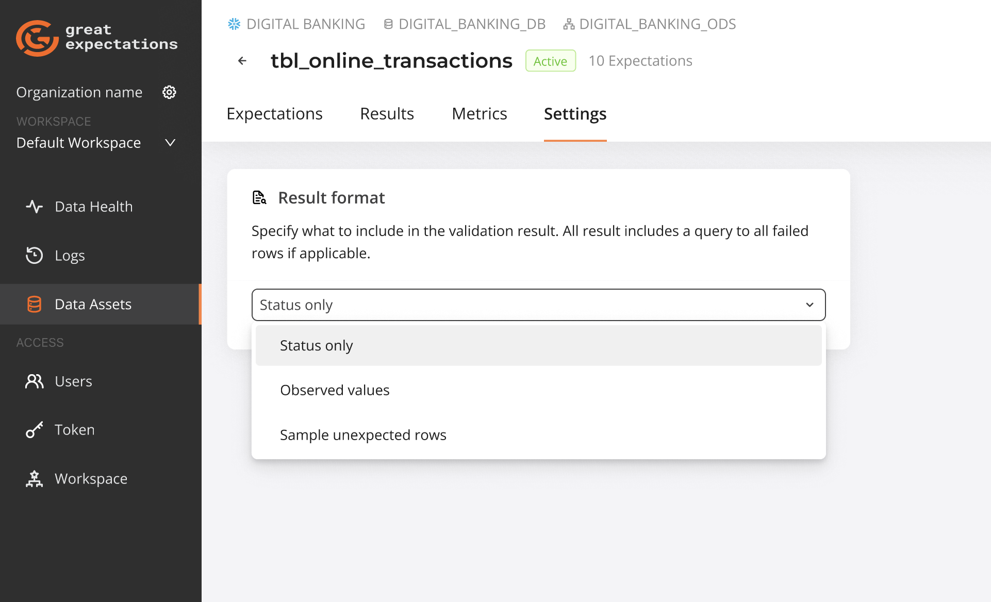
Task: Select the Data Health sidebar icon
Action: (x=34, y=206)
